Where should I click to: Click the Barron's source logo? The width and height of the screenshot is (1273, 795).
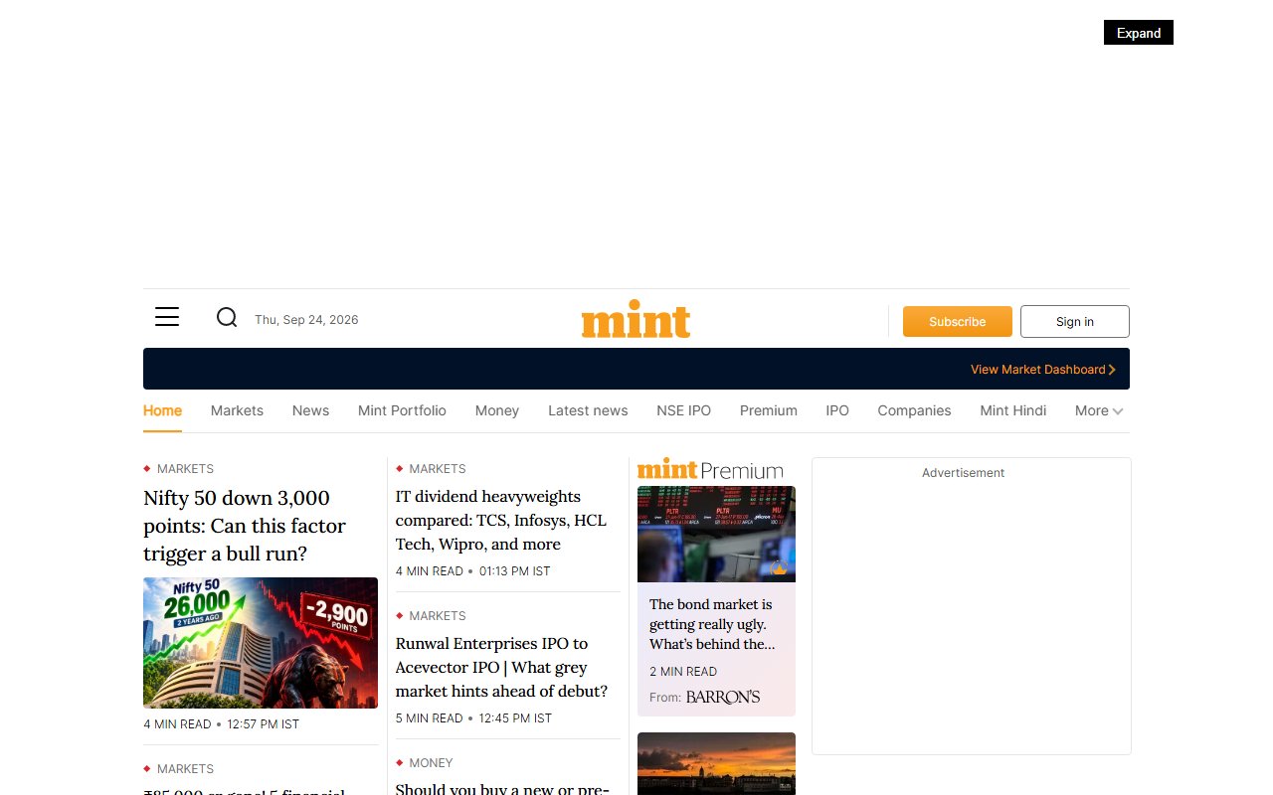pyautogui.click(x=723, y=698)
